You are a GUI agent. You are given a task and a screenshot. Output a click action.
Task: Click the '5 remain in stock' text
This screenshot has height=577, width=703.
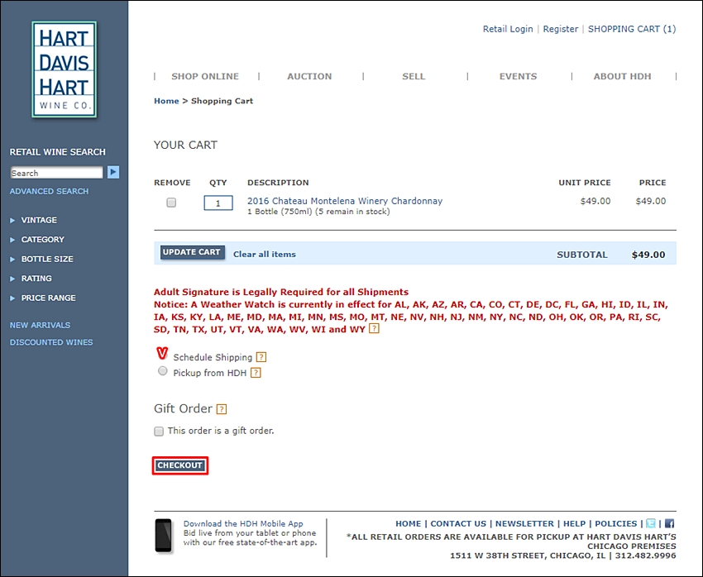353,212
